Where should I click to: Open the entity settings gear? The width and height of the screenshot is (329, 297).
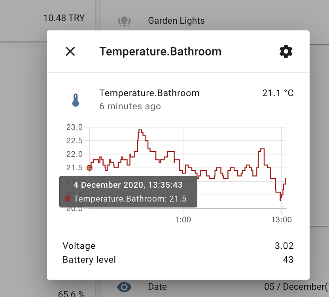click(286, 51)
